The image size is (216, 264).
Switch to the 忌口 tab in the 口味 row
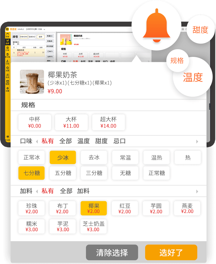click(119, 141)
